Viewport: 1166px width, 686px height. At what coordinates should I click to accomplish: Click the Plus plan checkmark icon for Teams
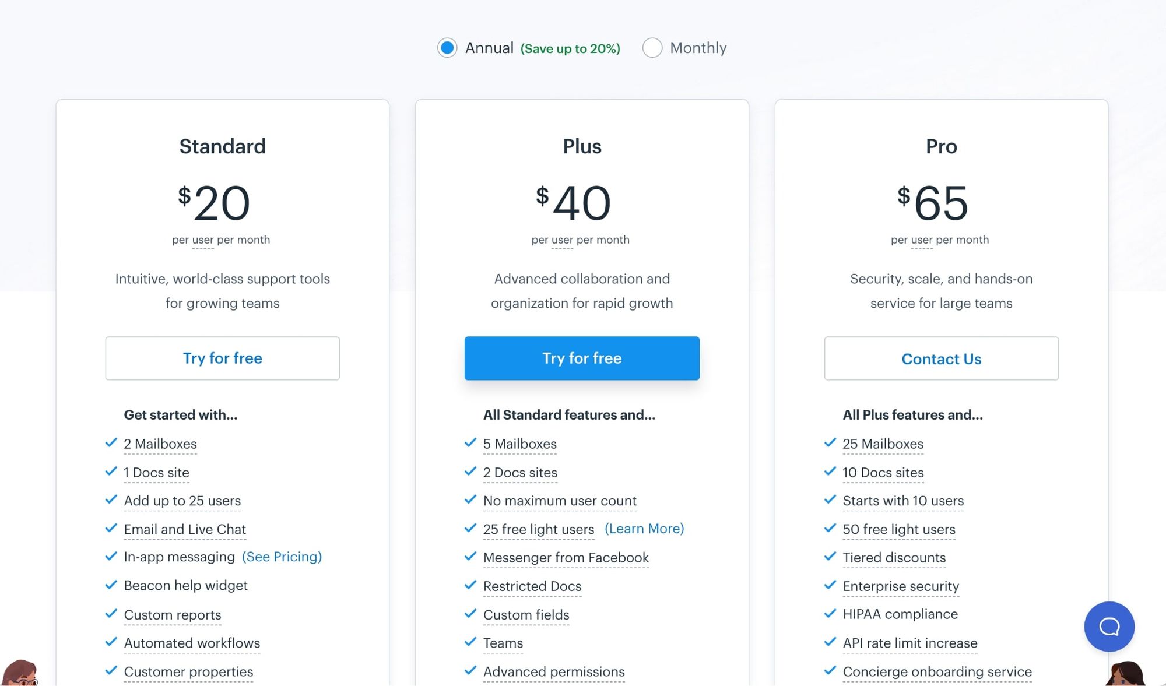[471, 642]
